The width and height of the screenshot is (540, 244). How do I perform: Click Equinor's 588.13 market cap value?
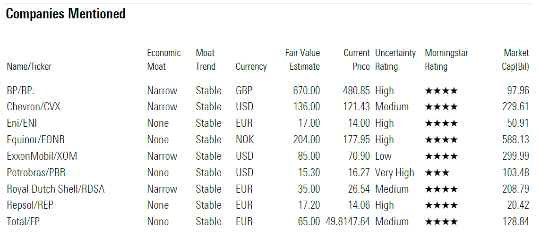coord(515,140)
